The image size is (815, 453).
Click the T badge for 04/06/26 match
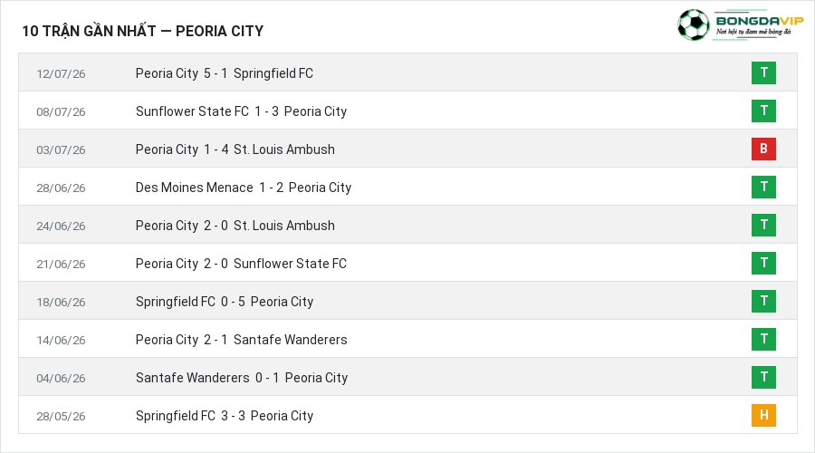click(763, 377)
